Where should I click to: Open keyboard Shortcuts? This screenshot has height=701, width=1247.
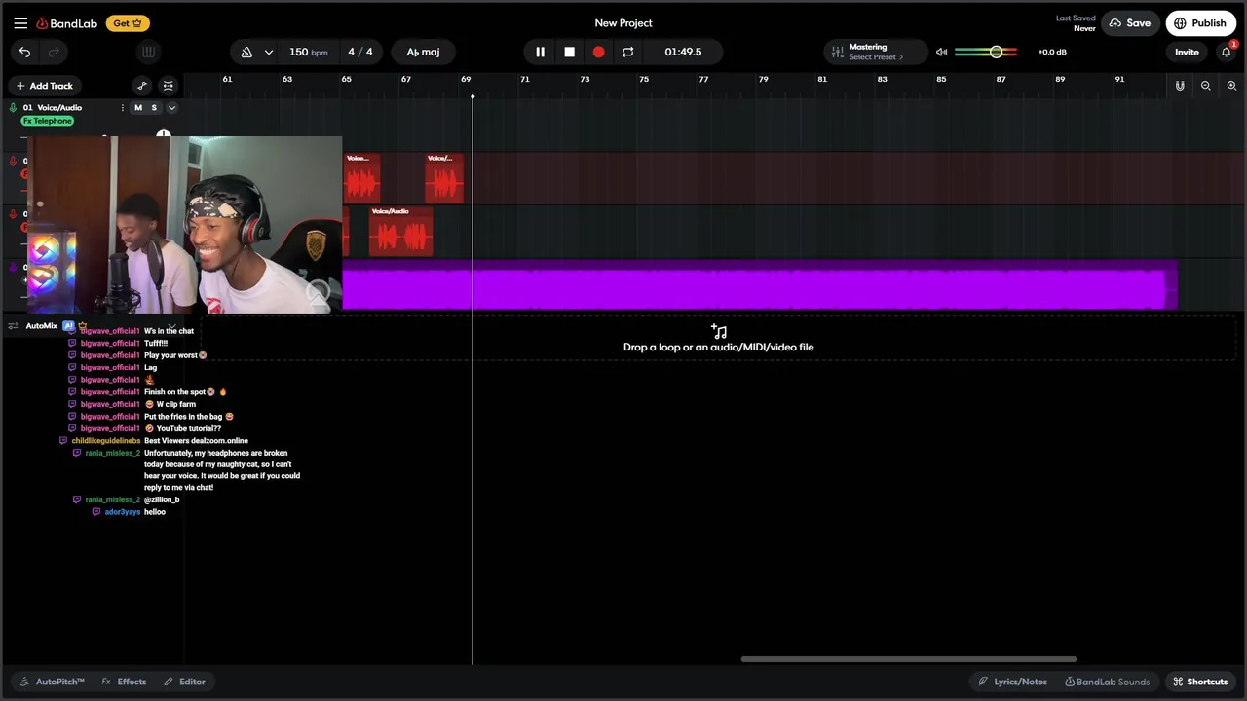[x=1200, y=682]
